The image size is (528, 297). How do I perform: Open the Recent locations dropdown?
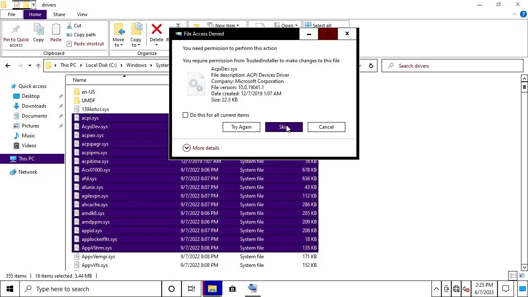click(x=30, y=66)
